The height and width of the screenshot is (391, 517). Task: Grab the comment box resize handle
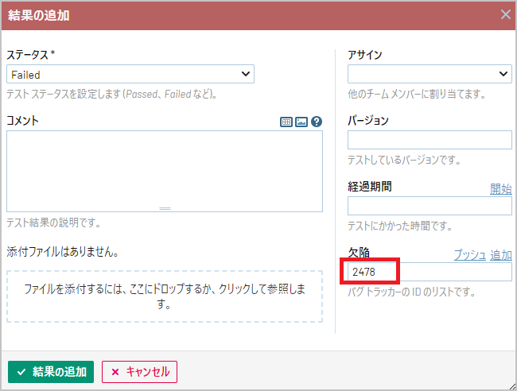[165, 208]
